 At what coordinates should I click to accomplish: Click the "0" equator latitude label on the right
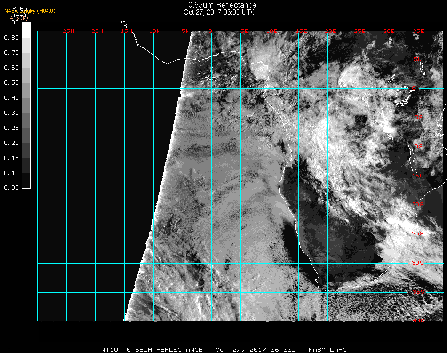414,88
